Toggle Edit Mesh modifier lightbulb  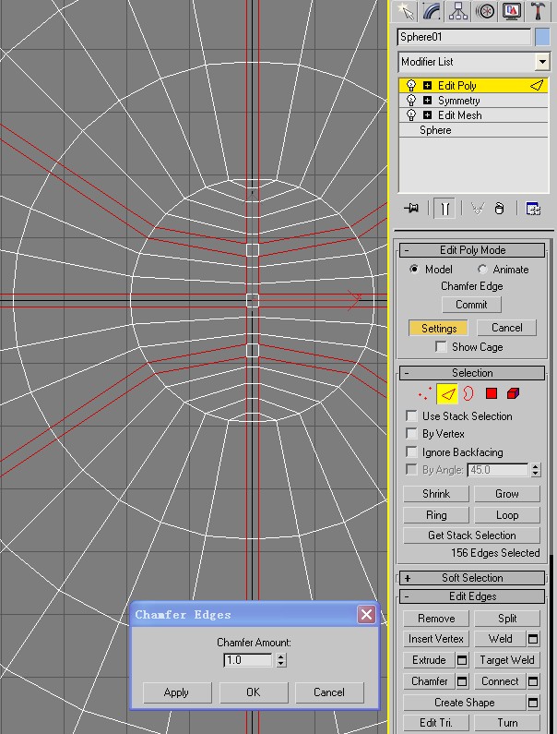coord(411,115)
